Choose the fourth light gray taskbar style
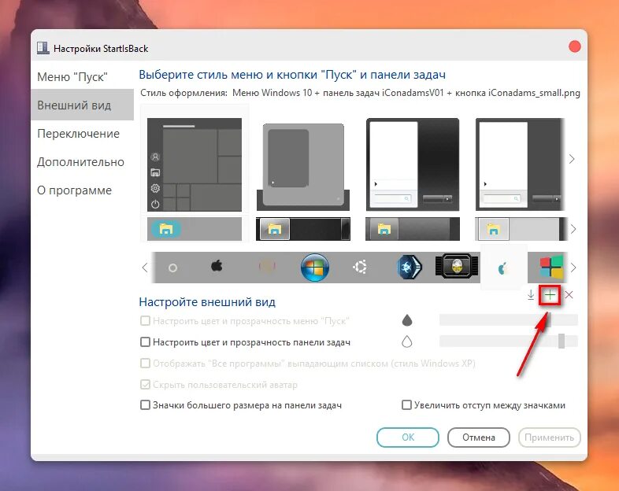The height and width of the screenshot is (491, 619). click(x=521, y=229)
